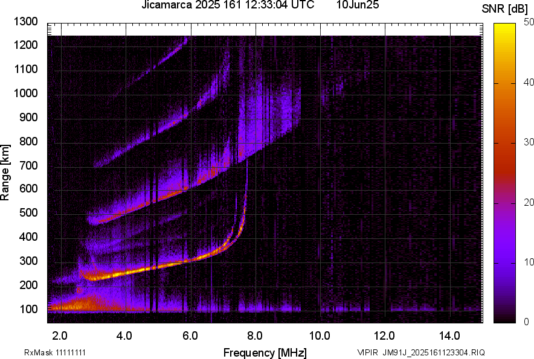Click the 500 tick on the range axis
The height and width of the screenshot is (359, 534).
tap(28, 213)
